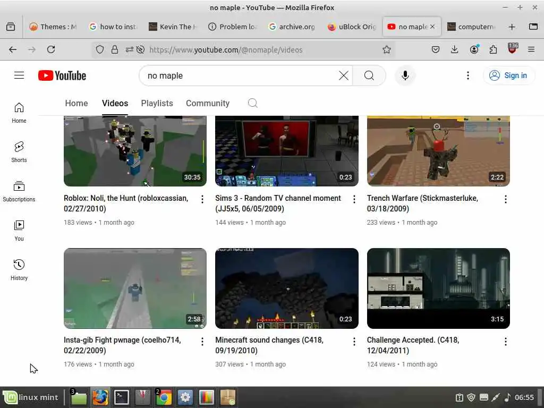Open Minecraft sound changes thumbnail

pyautogui.click(x=286, y=288)
